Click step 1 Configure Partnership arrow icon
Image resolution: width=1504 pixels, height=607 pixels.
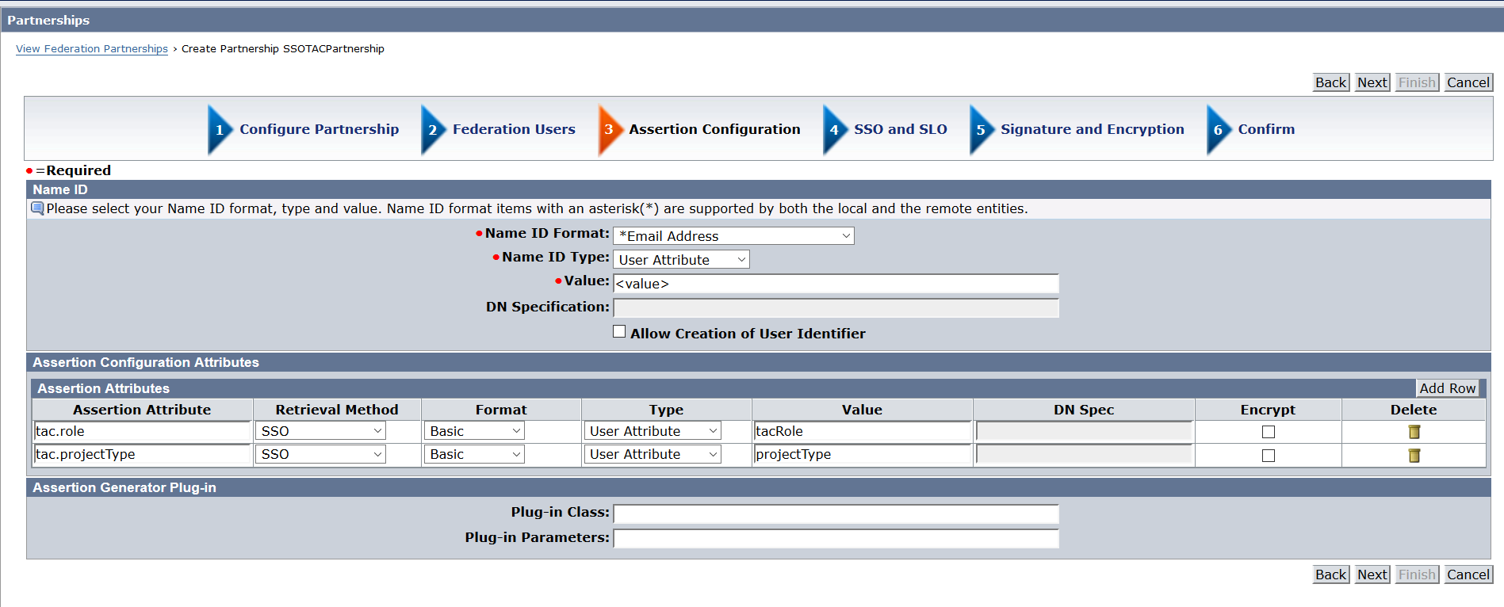(219, 130)
